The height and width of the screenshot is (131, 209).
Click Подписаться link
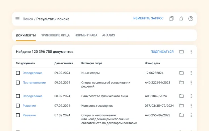162,51
